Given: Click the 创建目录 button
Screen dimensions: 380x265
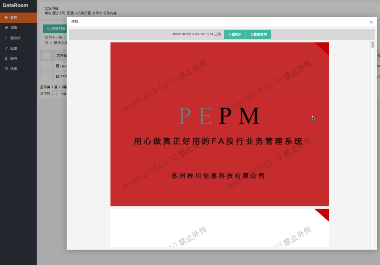Looking at the screenshot, I should pyautogui.click(x=55, y=29).
